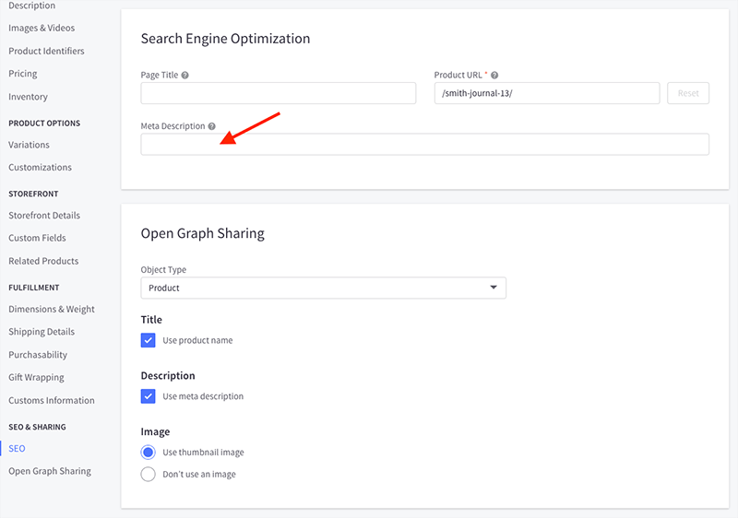Click the Page Title help icon
The image size is (738, 518).
point(185,75)
